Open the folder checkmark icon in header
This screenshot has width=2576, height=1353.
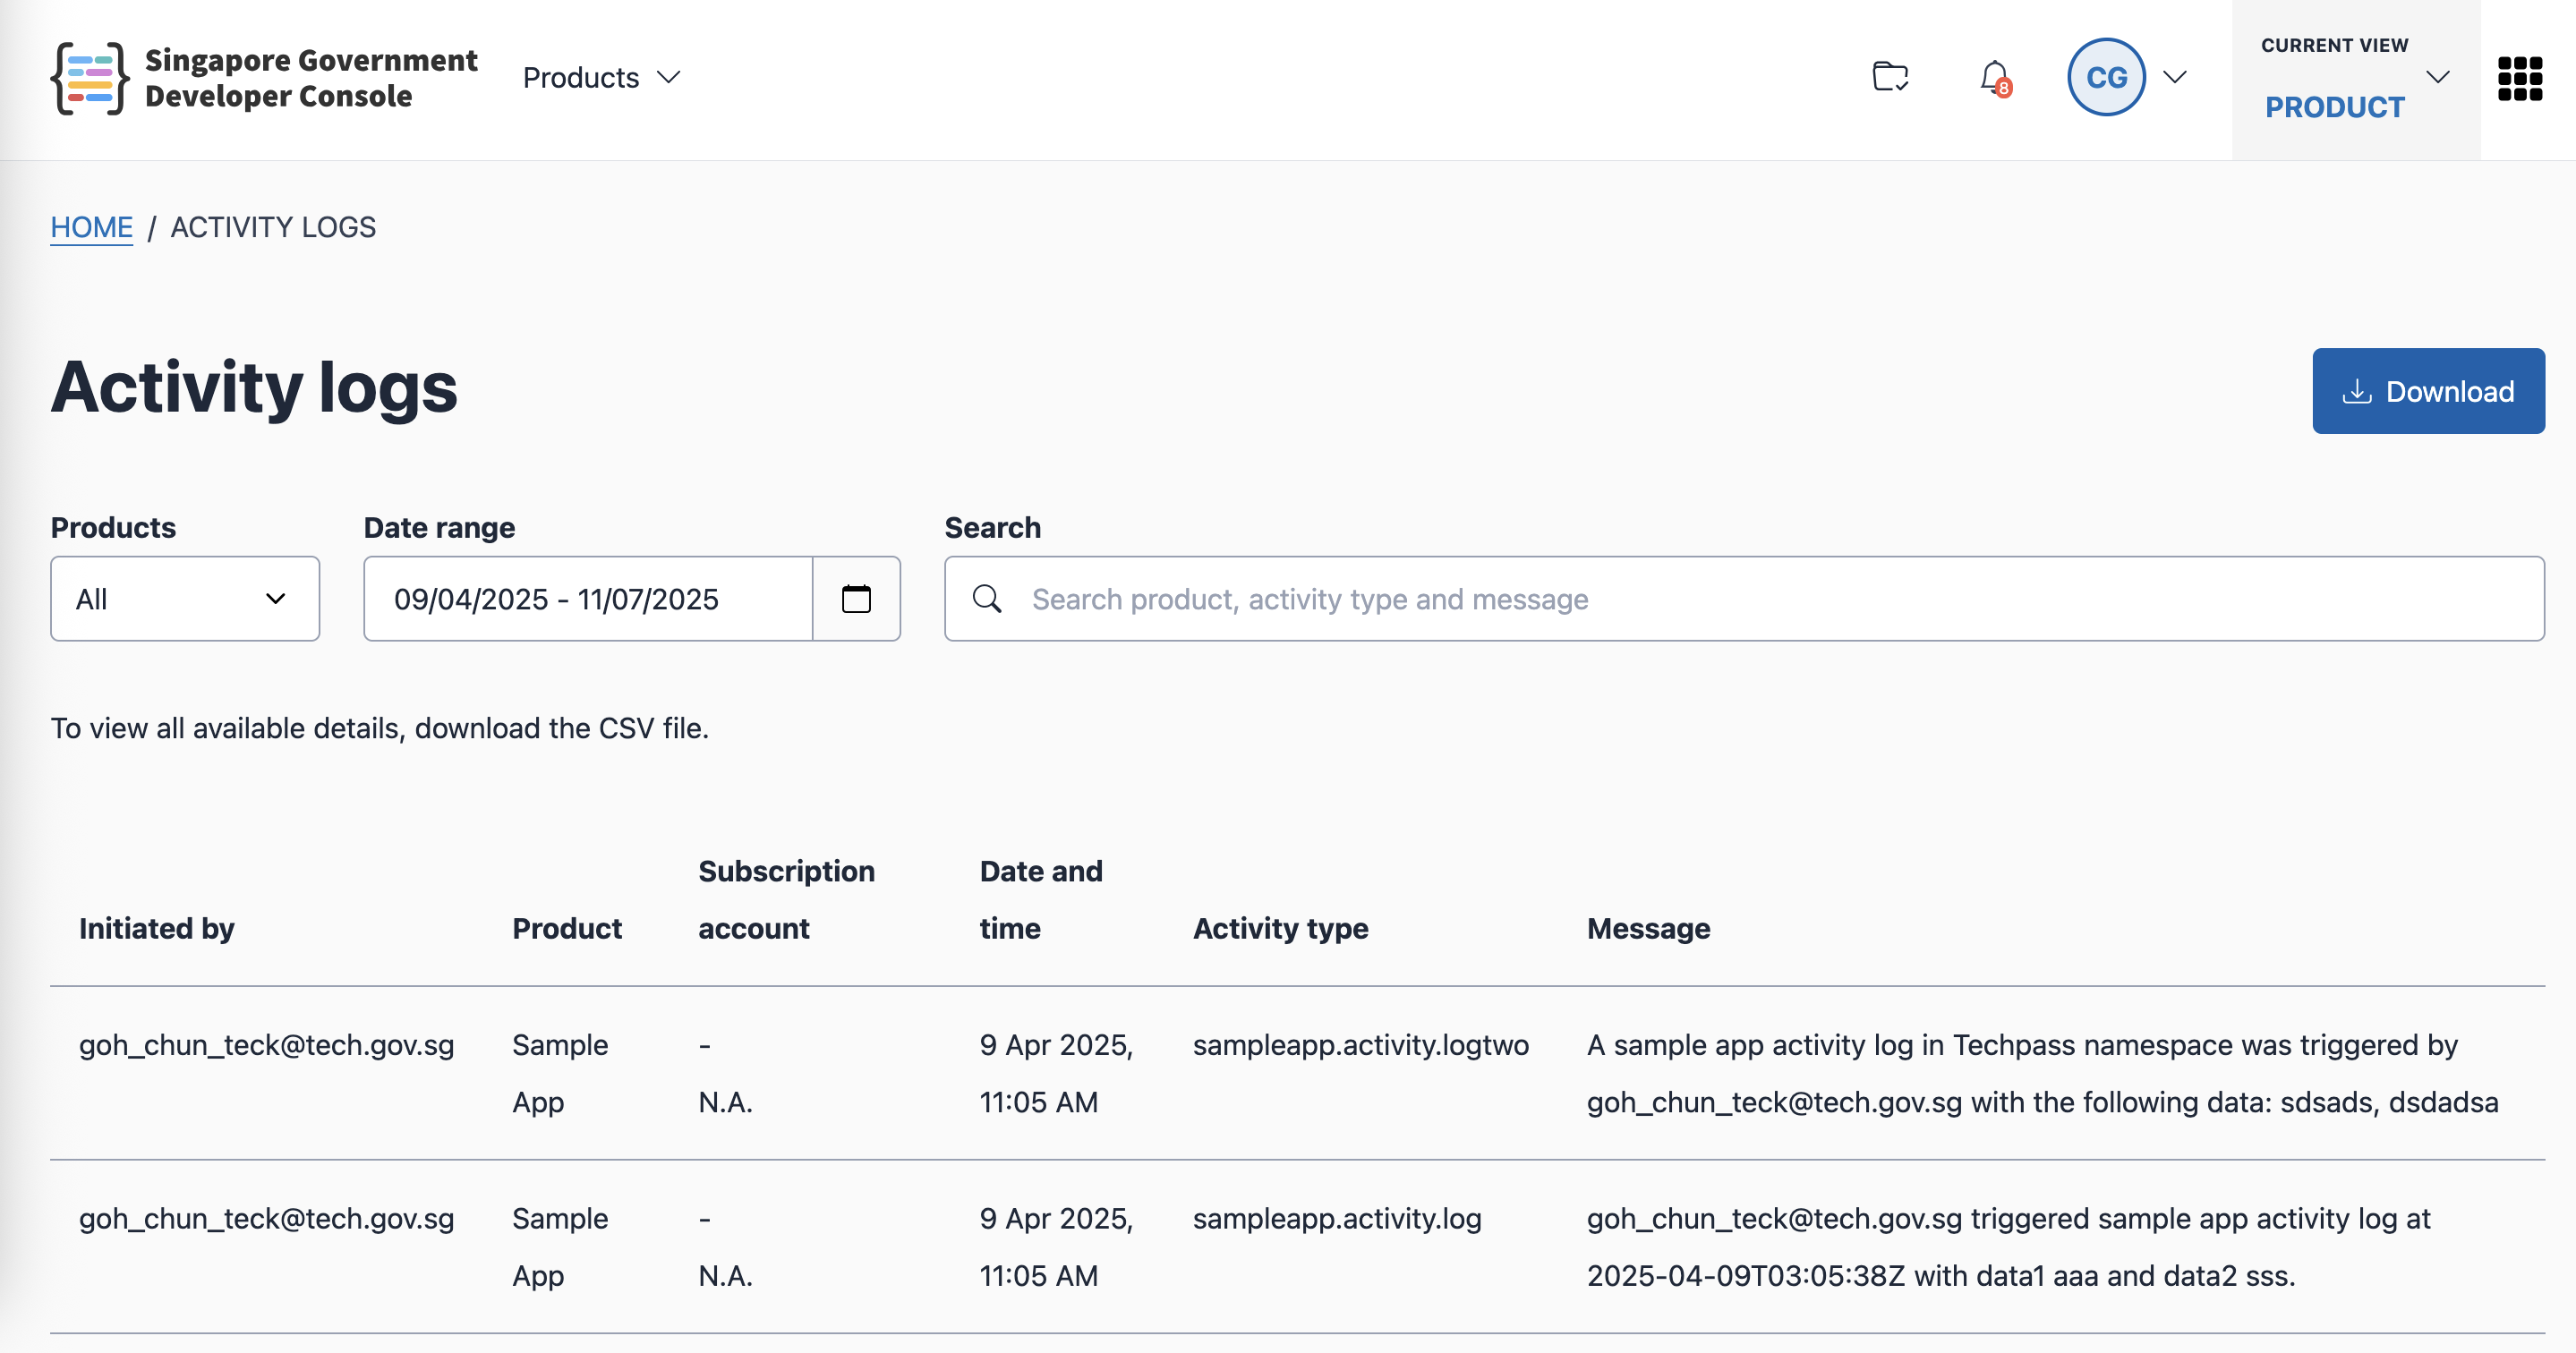1890,77
